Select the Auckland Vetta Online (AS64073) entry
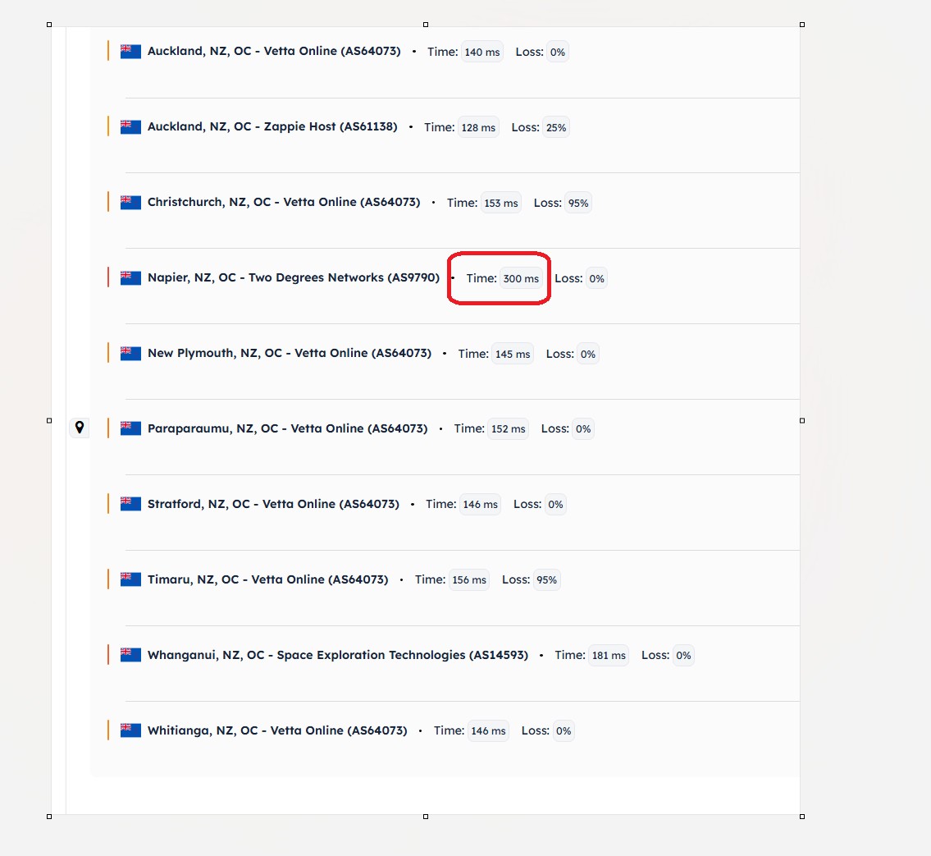Image resolution: width=931 pixels, height=856 pixels. [x=274, y=51]
